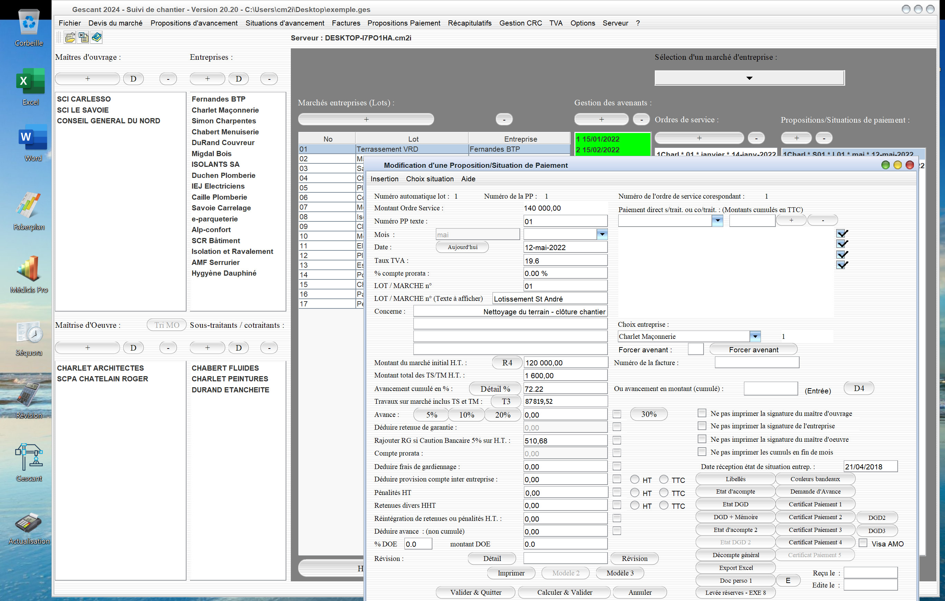Click the Aujourd'hui date button

(x=462, y=247)
